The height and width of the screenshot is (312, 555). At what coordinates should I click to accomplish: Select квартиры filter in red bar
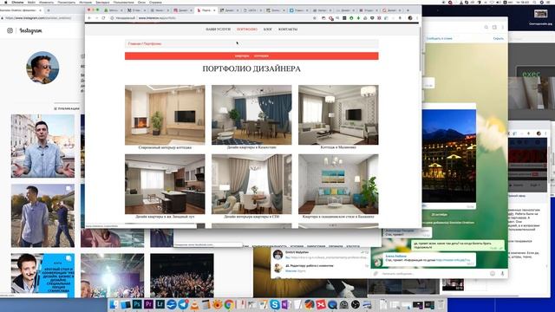click(242, 55)
